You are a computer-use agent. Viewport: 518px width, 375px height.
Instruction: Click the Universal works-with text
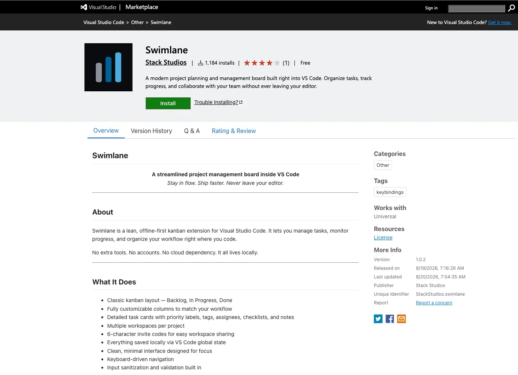385,216
